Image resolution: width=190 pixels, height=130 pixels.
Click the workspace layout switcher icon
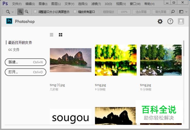[181, 12]
